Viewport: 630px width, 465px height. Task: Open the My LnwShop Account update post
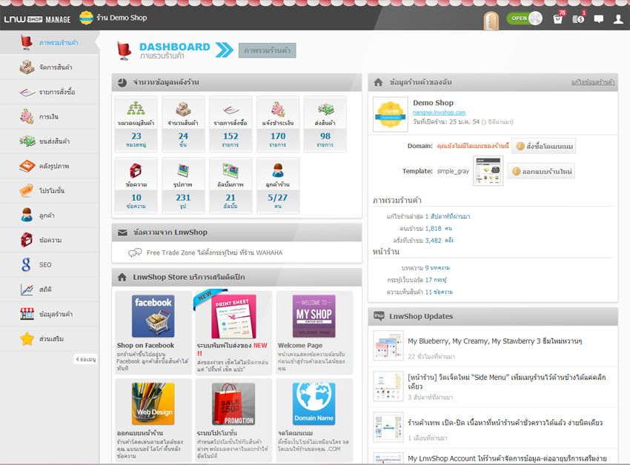point(507,458)
